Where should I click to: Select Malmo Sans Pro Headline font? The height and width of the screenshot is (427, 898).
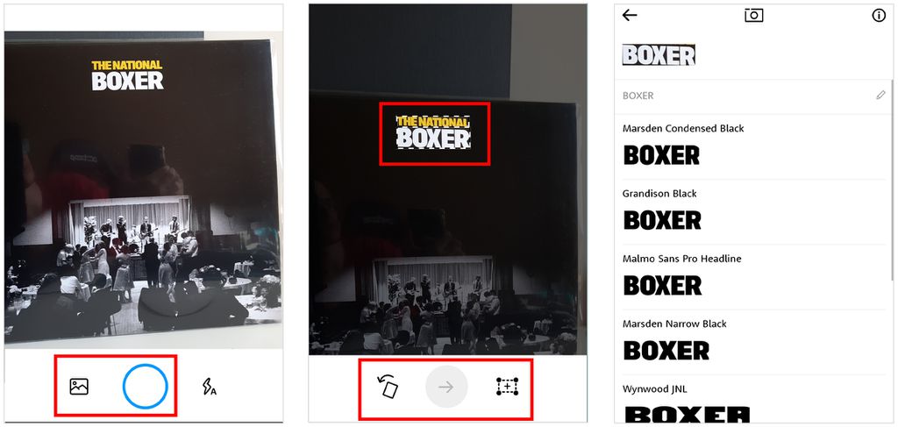751,277
